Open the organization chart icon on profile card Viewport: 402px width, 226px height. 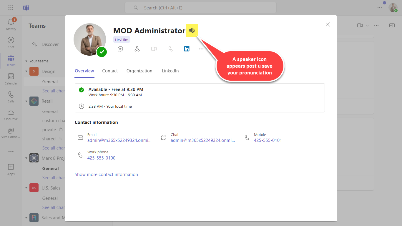(x=137, y=49)
